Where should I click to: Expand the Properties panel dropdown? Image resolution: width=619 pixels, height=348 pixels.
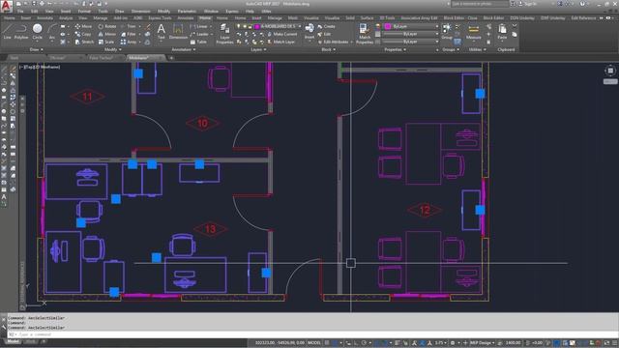(396, 49)
